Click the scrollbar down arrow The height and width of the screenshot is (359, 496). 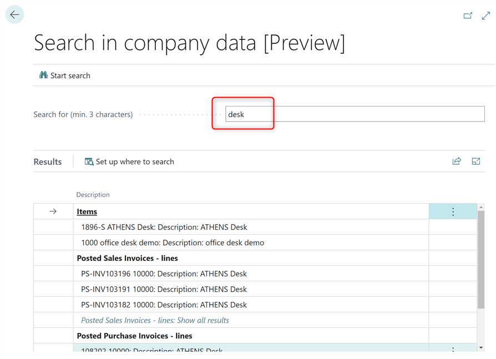pyautogui.click(x=481, y=347)
